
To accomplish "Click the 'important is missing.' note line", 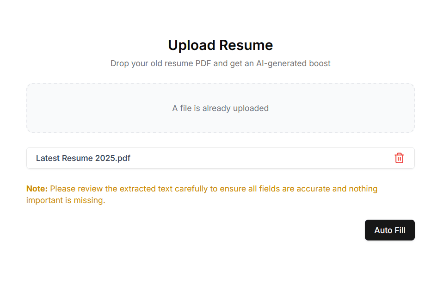I will click(x=66, y=201).
